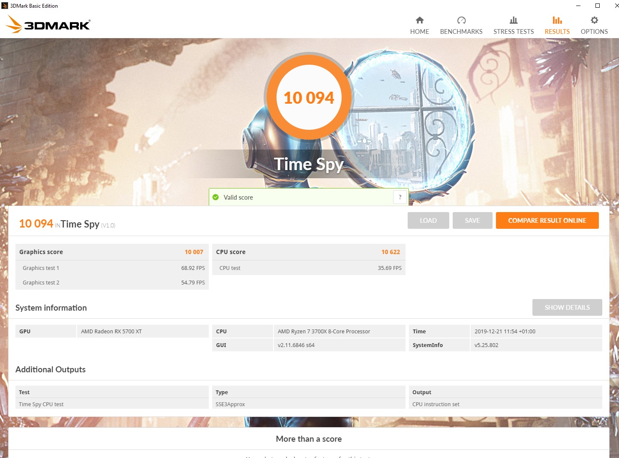This screenshot has height=458, width=619.
Task: Click the green Valid score checkmark icon
Action: (x=216, y=197)
